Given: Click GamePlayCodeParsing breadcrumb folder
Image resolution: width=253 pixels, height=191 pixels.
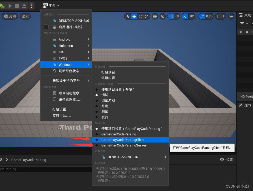Looking at the screenshot, I should point(29,160).
